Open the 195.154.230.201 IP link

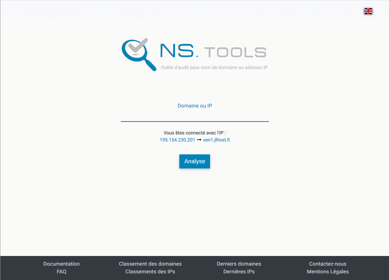pos(177,140)
